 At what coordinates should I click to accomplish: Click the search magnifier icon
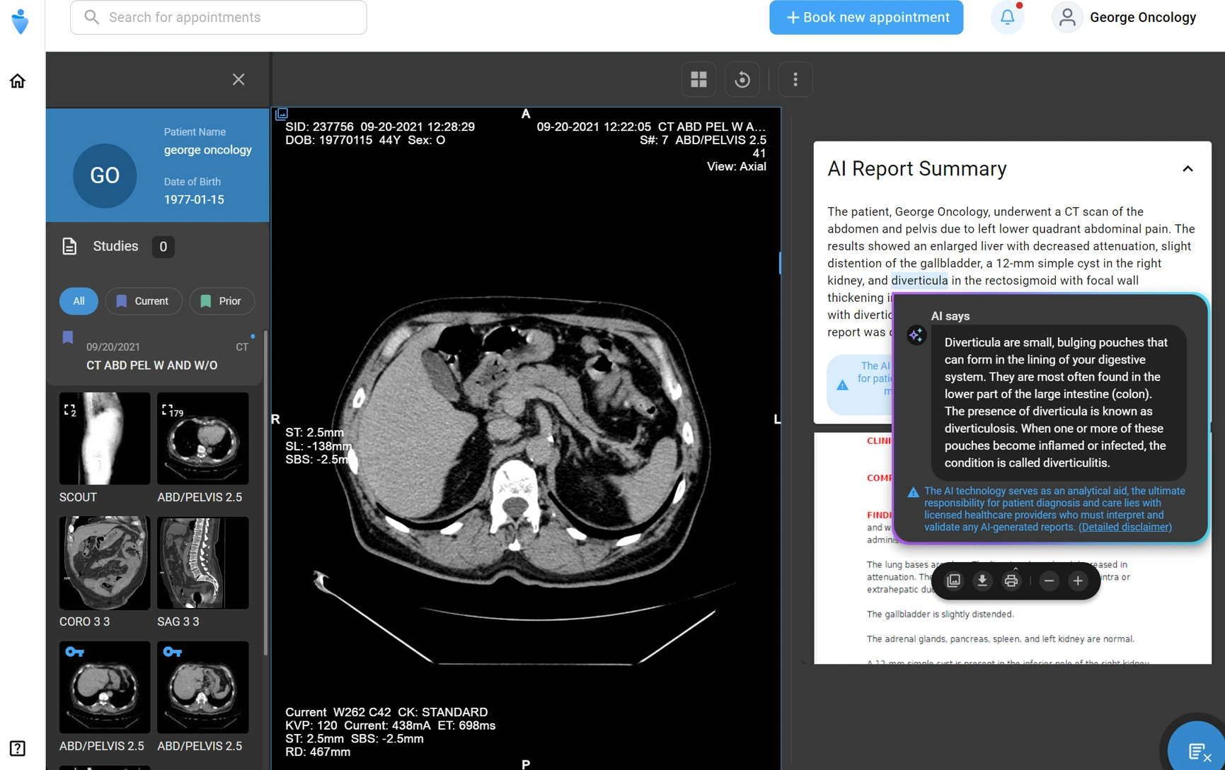click(91, 17)
